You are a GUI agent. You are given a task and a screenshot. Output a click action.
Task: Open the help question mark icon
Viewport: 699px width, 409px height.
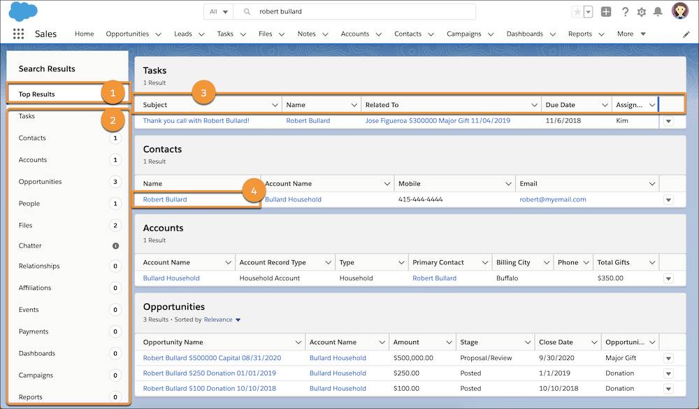coord(625,12)
